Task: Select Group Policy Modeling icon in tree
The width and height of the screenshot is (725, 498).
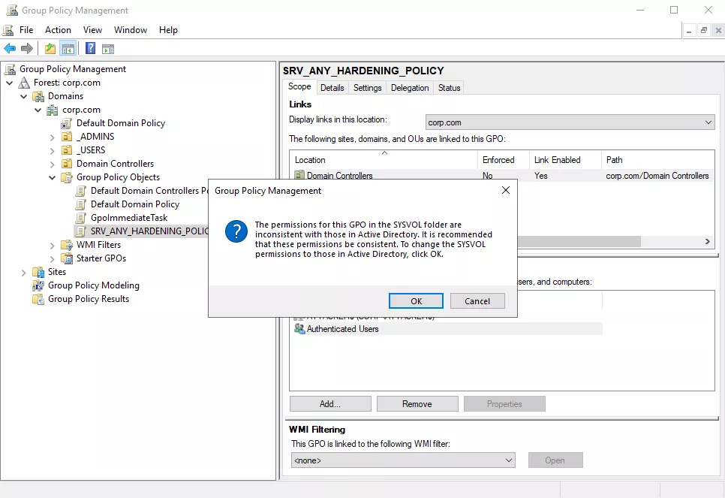Action: 38,285
